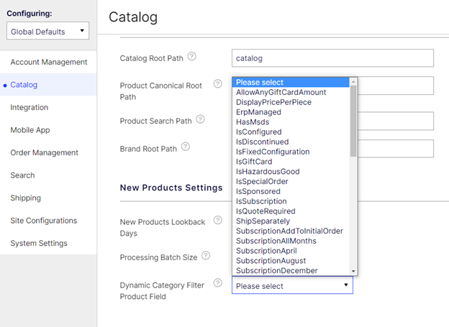Pick IsSponsored option
This screenshot has width=449, height=327.
tap(291, 191)
